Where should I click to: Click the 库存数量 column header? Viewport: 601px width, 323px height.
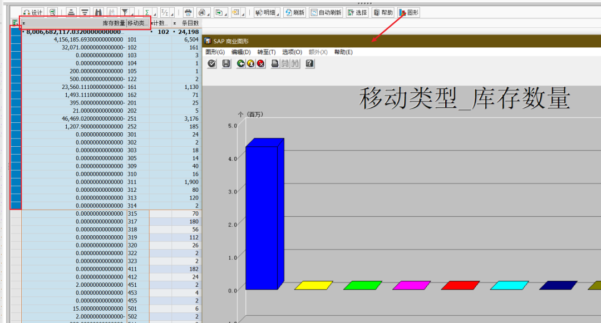(x=73, y=23)
